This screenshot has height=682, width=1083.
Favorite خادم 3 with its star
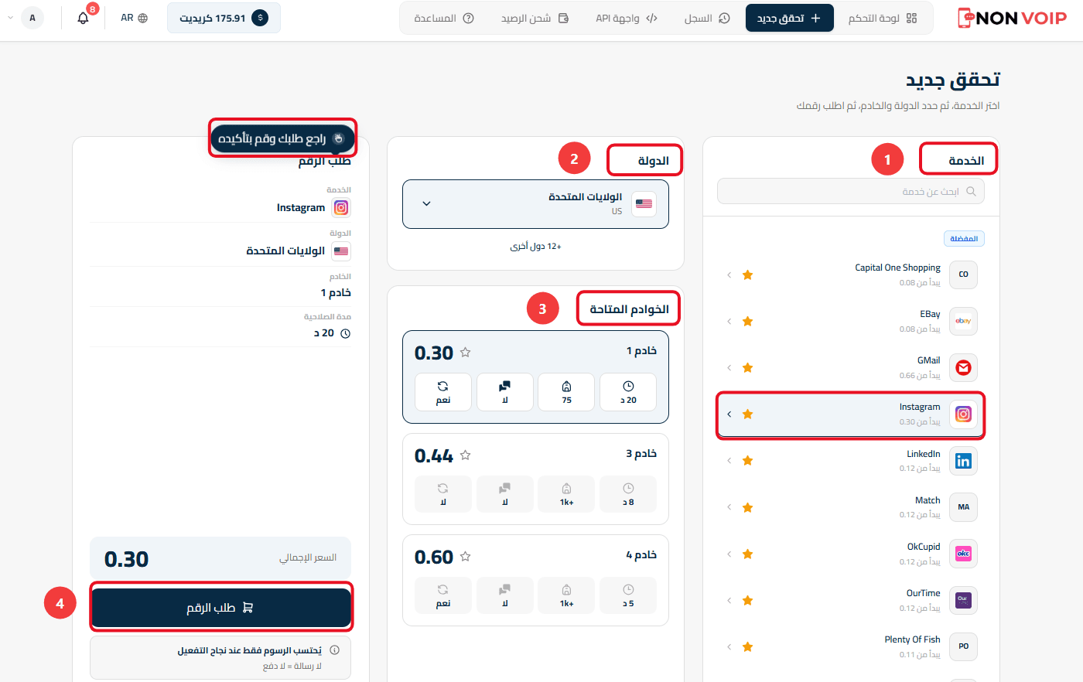click(465, 455)
